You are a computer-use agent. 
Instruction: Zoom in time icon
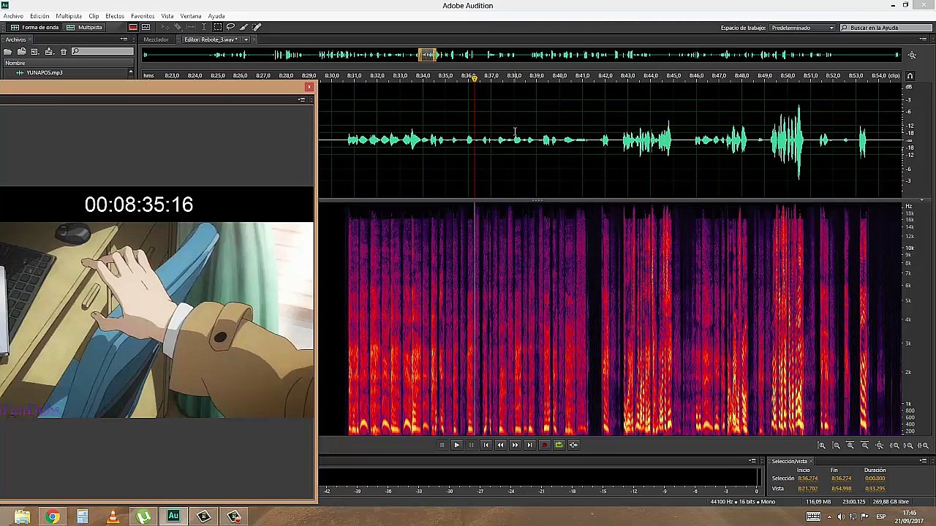point(850,446)
